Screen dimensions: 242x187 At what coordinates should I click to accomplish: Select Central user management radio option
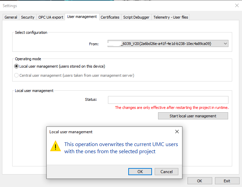17,75
